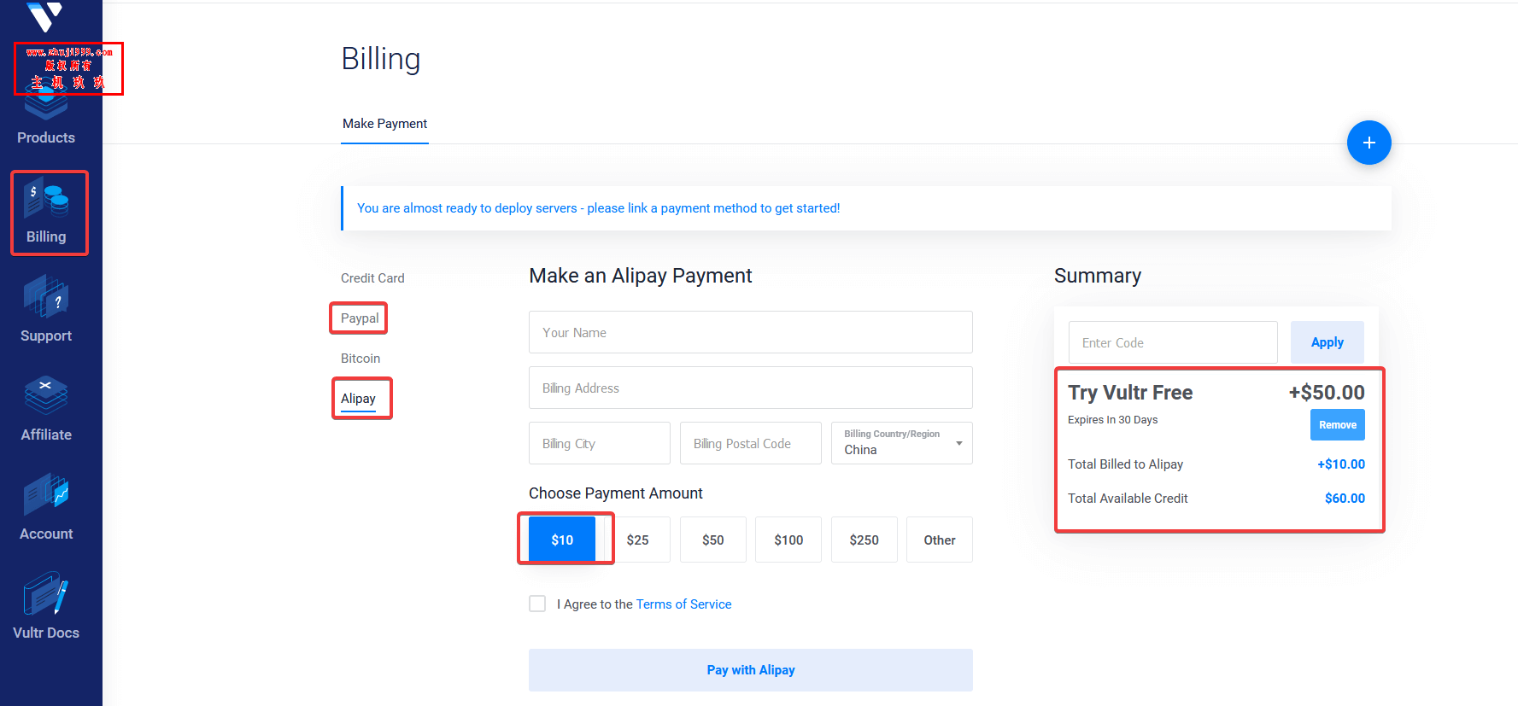Image resolution: width=1518 pixels, height=706 pixels.
Task: Open the Account sidebar icon
Action: [x=46, y=507]
